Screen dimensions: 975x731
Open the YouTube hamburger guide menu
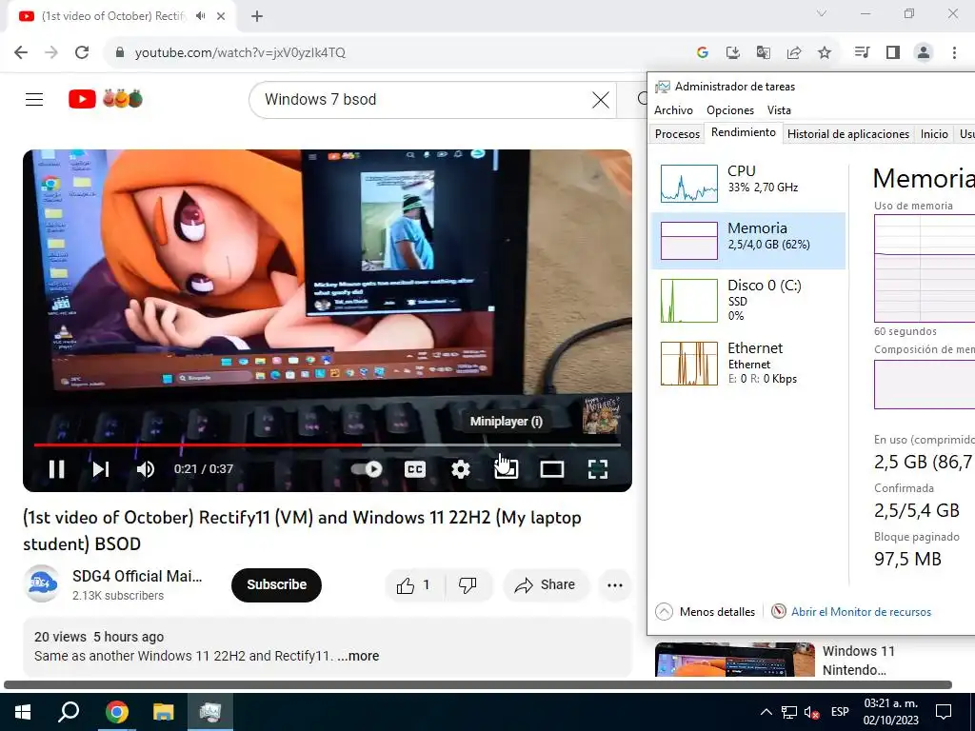34,99
